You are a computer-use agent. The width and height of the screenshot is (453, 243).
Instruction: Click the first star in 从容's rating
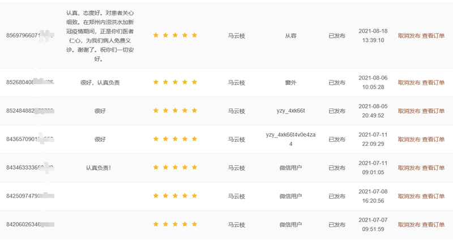pyautogui.click(x=156, y=35)
